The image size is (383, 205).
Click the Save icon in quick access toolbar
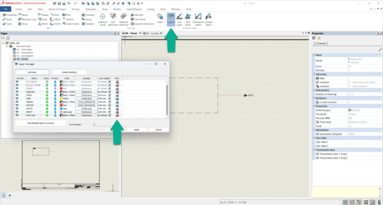[x=59, y=3]
